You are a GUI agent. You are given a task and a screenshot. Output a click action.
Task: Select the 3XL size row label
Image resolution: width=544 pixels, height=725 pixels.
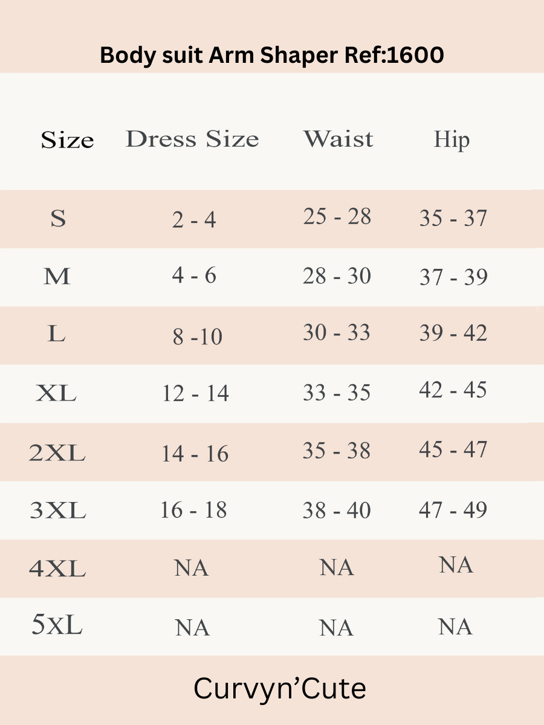click(57, 511)
